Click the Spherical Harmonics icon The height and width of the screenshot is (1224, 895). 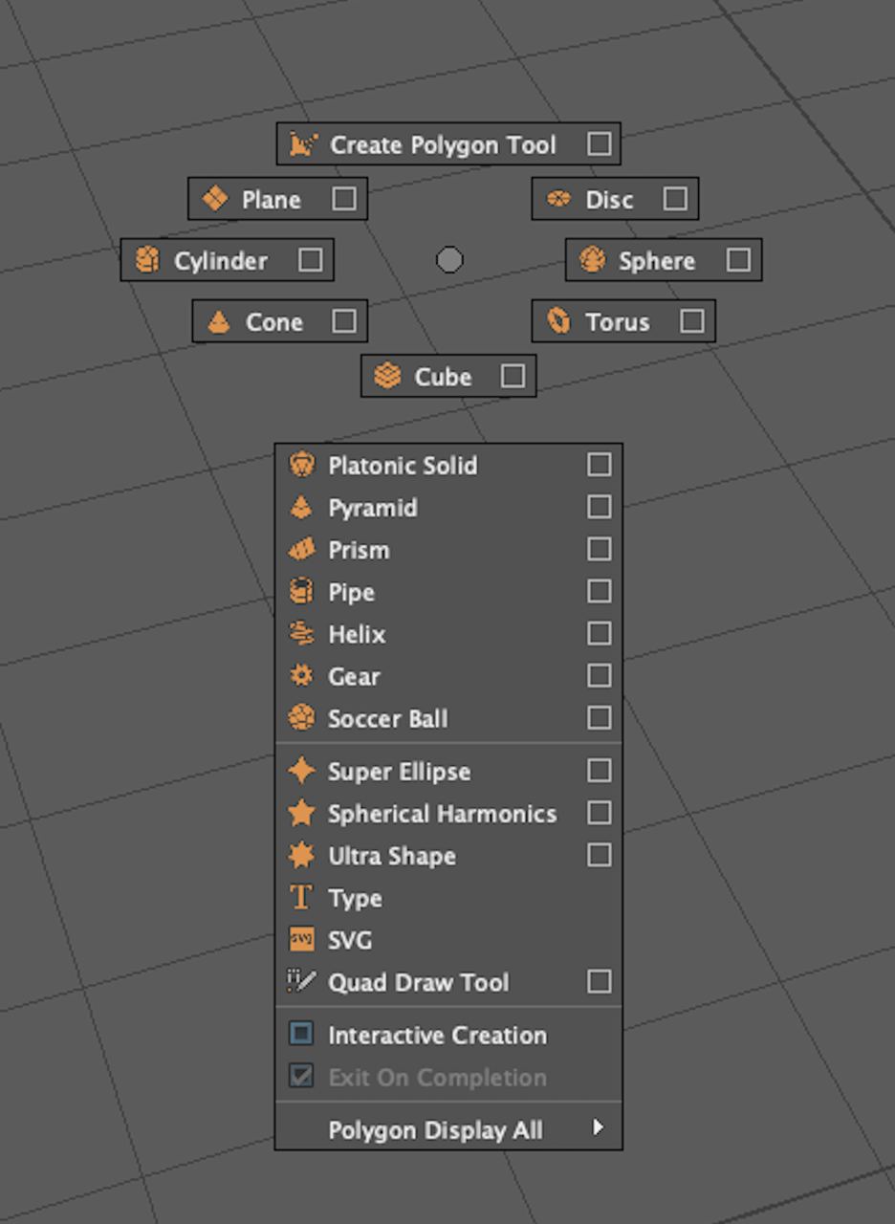[x=301, y=813]
